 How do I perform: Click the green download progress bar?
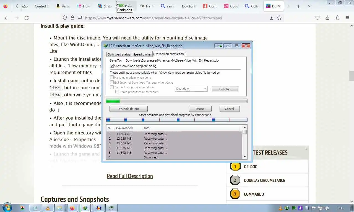pos(177,101)
